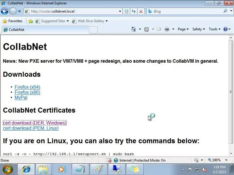Click the Action Center flag tray icon

point(190,169)
